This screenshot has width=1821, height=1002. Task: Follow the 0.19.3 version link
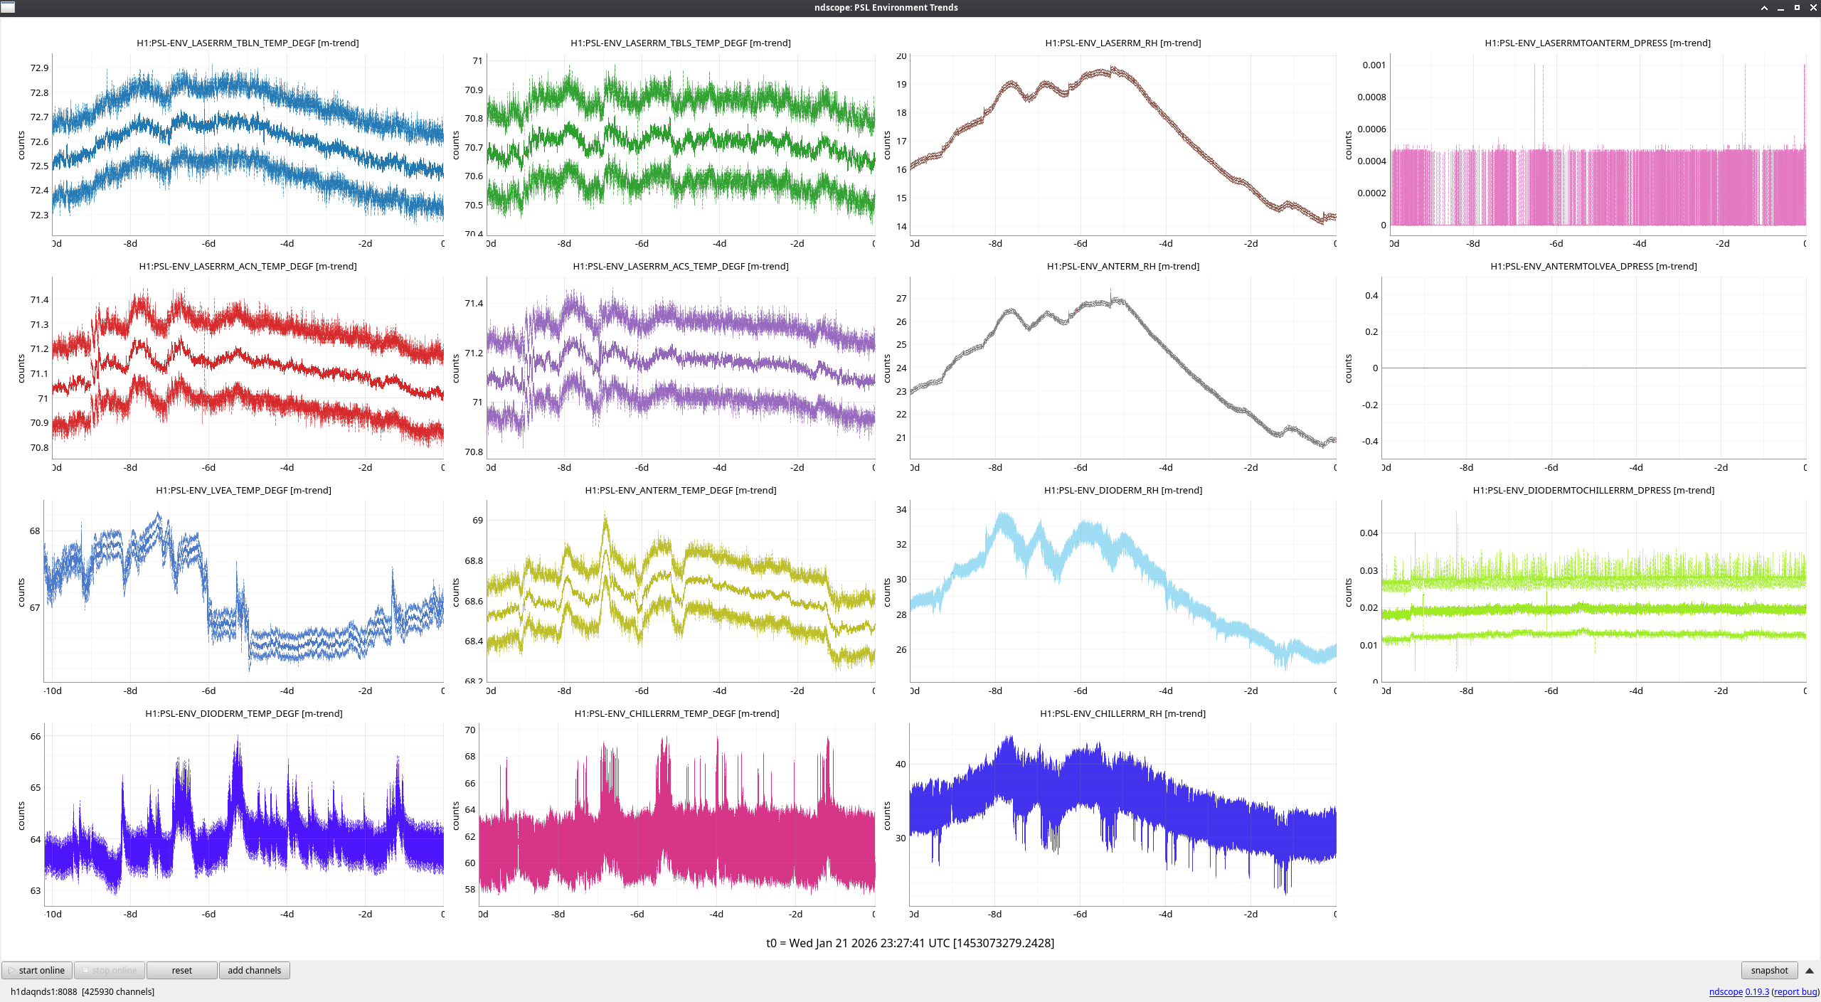tap(1756, 991)
